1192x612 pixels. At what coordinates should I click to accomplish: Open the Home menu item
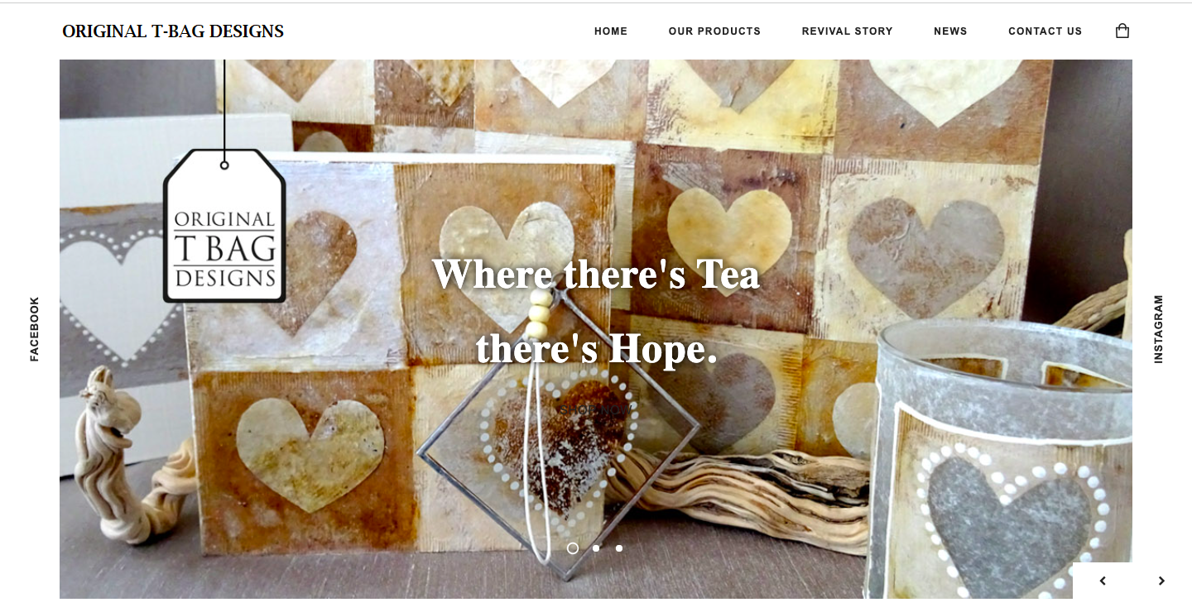[x=611, y=31]
